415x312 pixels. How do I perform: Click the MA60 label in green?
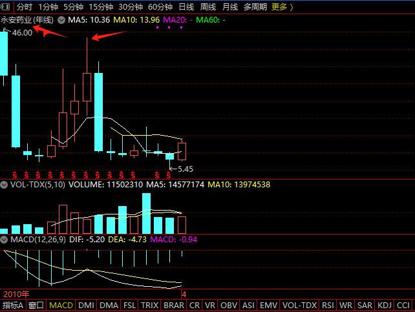click(x=211, y=20)
